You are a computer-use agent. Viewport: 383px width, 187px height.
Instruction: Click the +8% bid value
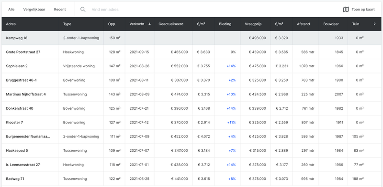click(232, 179)
